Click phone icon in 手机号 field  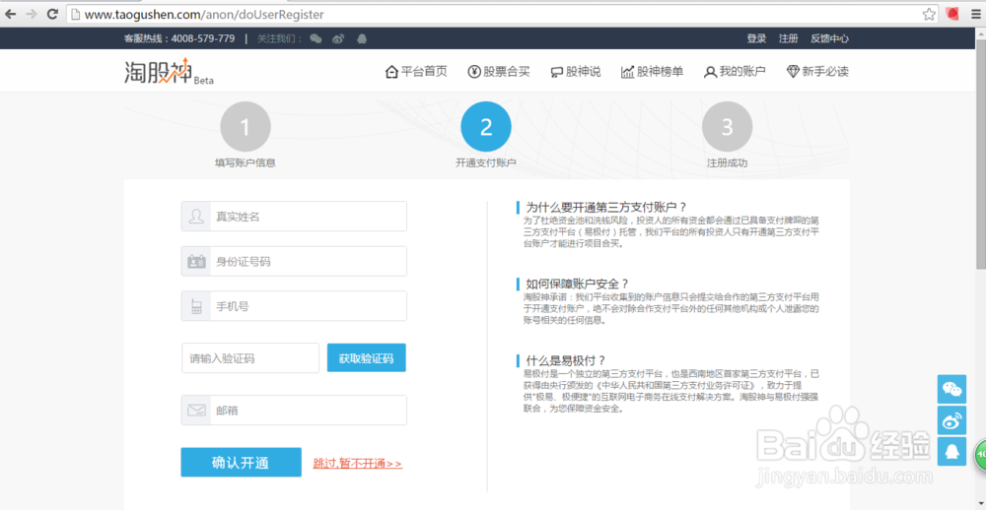click(197, 306)
